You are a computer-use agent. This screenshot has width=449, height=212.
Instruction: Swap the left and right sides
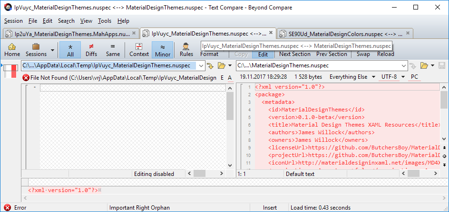363,54
